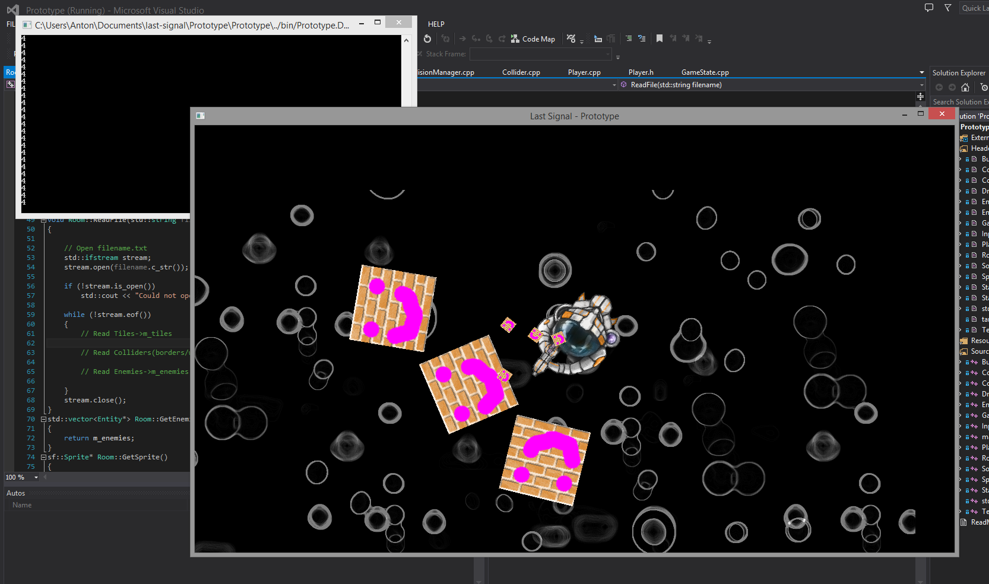Open the HELP menu
Image resolution: width=989 pixels, height=584 pixels.
[436, 24]
